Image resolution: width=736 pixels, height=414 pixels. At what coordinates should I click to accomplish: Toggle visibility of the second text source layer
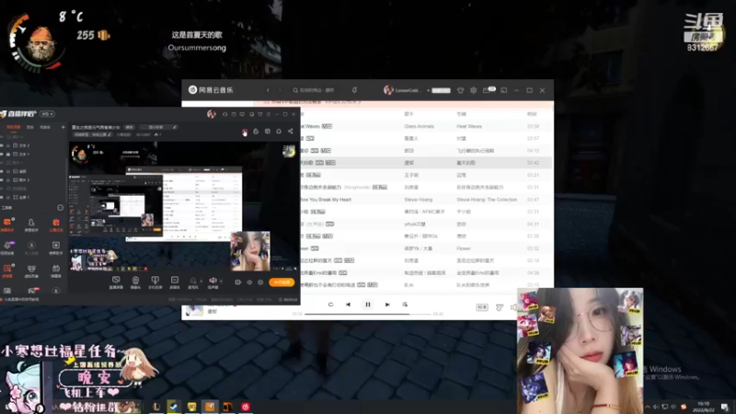tap(2, 154)
